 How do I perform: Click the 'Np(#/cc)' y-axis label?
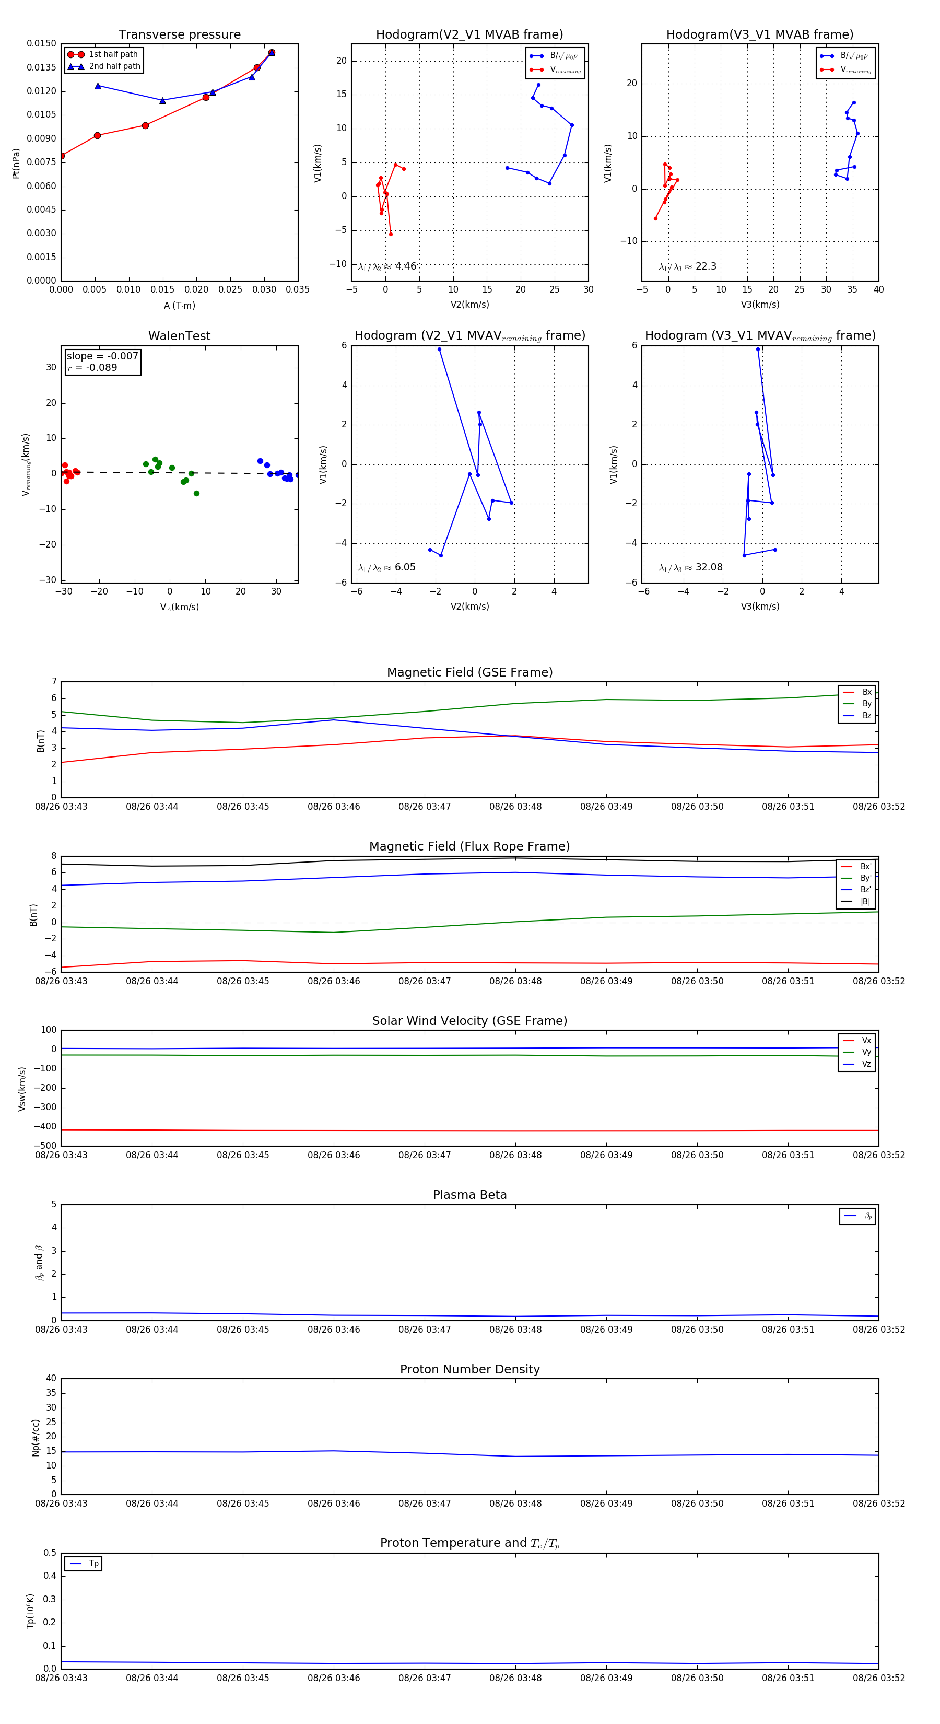pyautogui.click(x=36, y=1438)
